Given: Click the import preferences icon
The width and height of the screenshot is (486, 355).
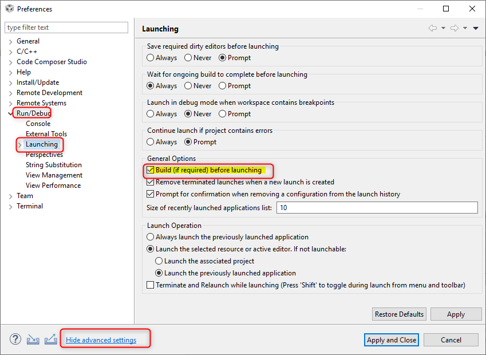Looking at the screenshot, I should (33, 340).
